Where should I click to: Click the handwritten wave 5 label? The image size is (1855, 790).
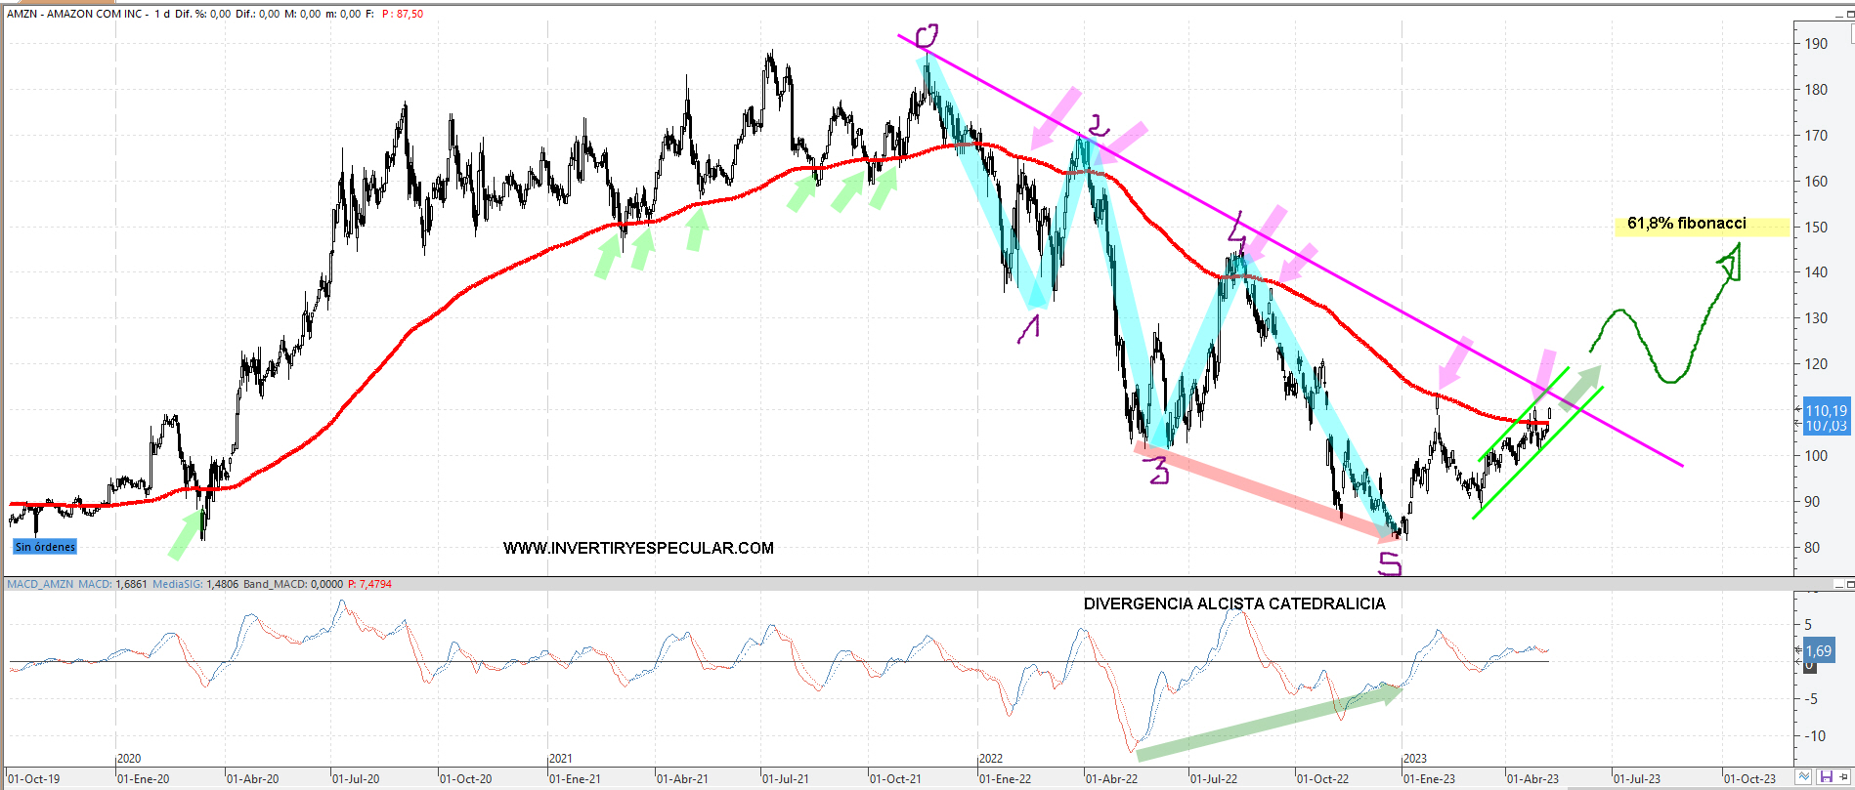pos(1389,563)
